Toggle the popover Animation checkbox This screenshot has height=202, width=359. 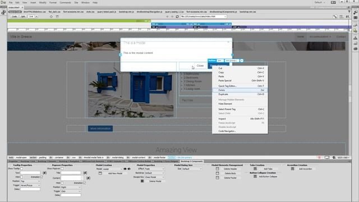[85, 183]
